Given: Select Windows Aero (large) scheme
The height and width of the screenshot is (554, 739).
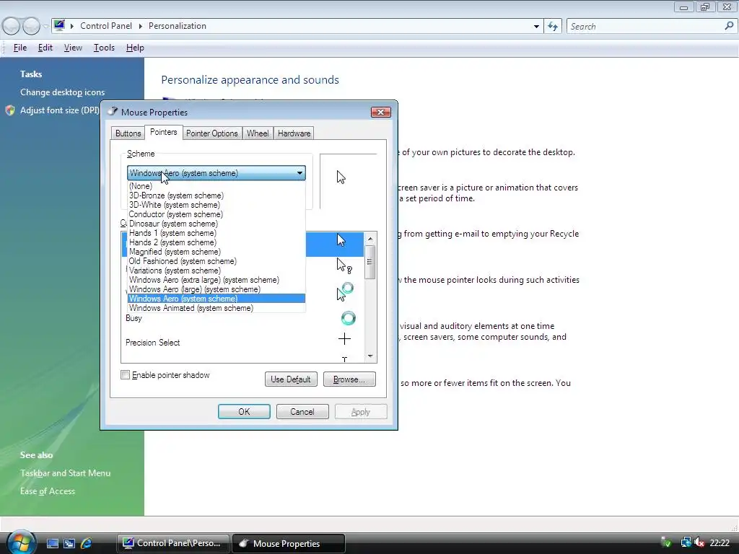Looking at the screenshot, I should [x=217, y=289].
